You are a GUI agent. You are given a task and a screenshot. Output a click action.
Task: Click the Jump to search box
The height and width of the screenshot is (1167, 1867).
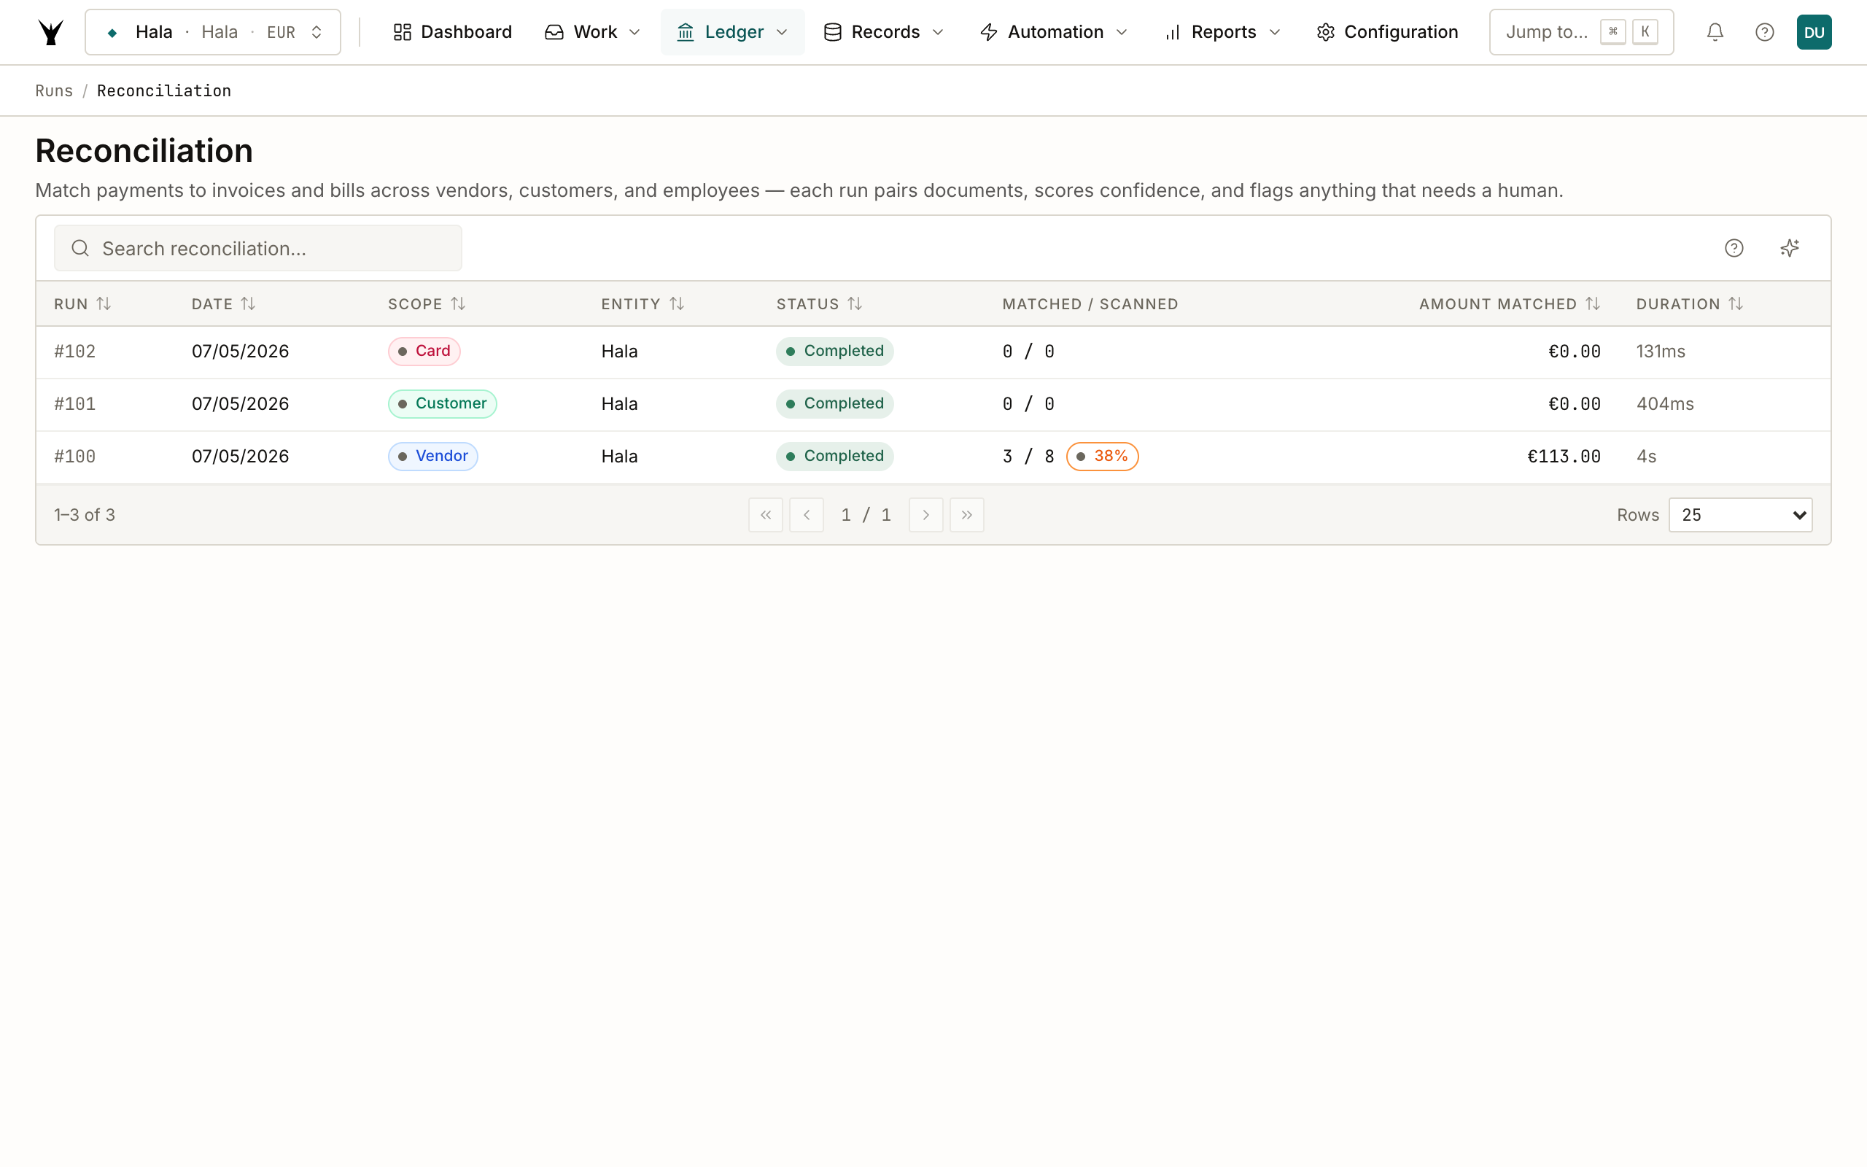click(1581, 31)
